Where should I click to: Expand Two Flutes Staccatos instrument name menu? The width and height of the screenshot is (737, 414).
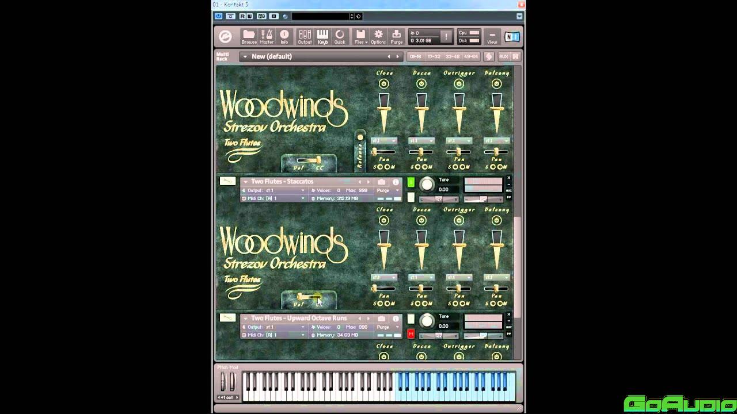coord(245,182)
